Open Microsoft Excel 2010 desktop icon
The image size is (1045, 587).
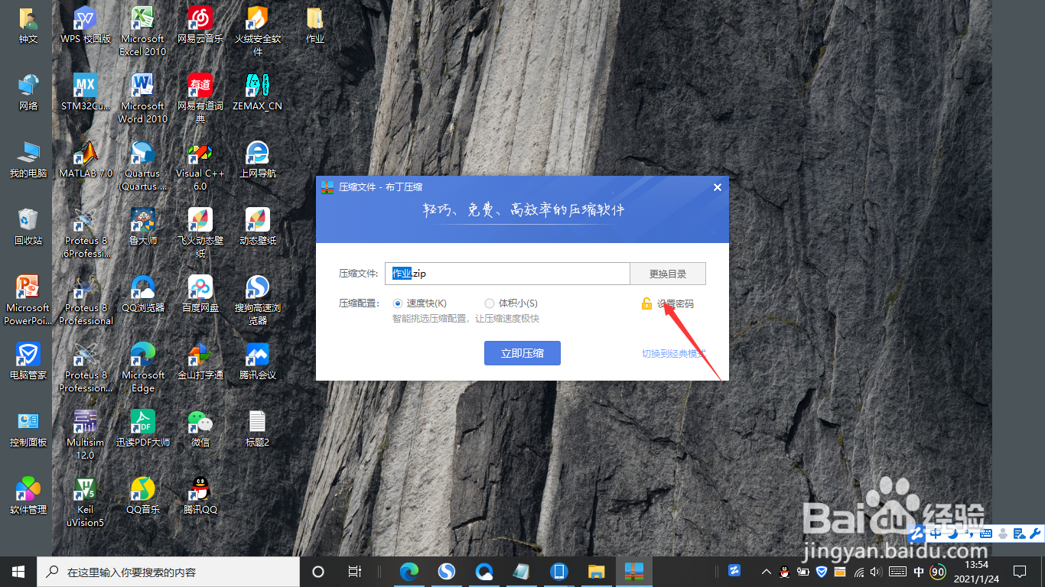[x=143, y=31]
